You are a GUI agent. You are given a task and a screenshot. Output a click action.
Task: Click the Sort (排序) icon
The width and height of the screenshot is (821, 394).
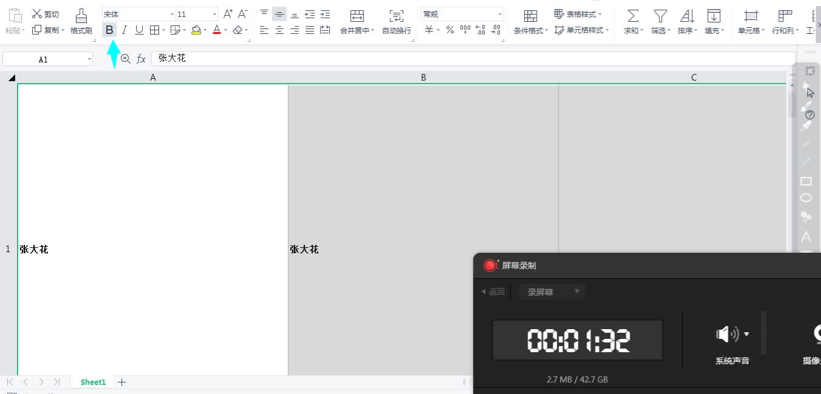(x=687, y=16)
